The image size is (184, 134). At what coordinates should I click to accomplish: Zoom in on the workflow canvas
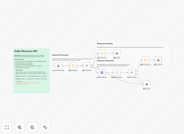pyautogui.click(x=19, y=127)
